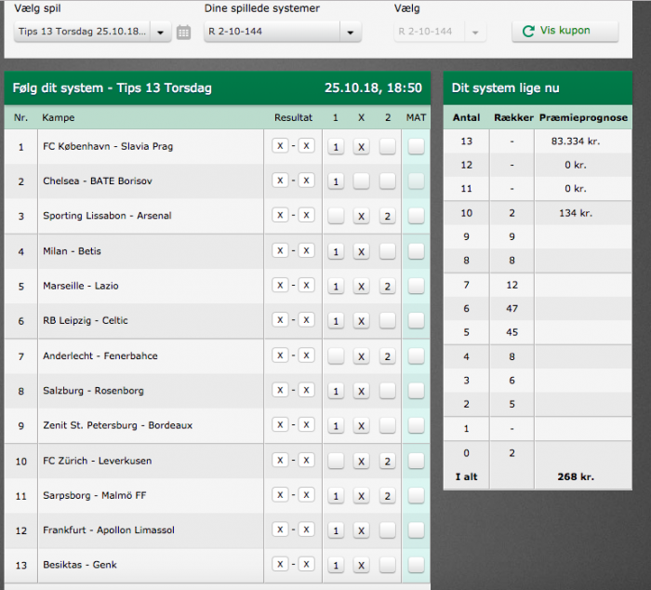This screenshot has width=651, height=590.
Task: Toggle 2 for Sarpsborg - Malmö FF
Action: coord(388,496)
